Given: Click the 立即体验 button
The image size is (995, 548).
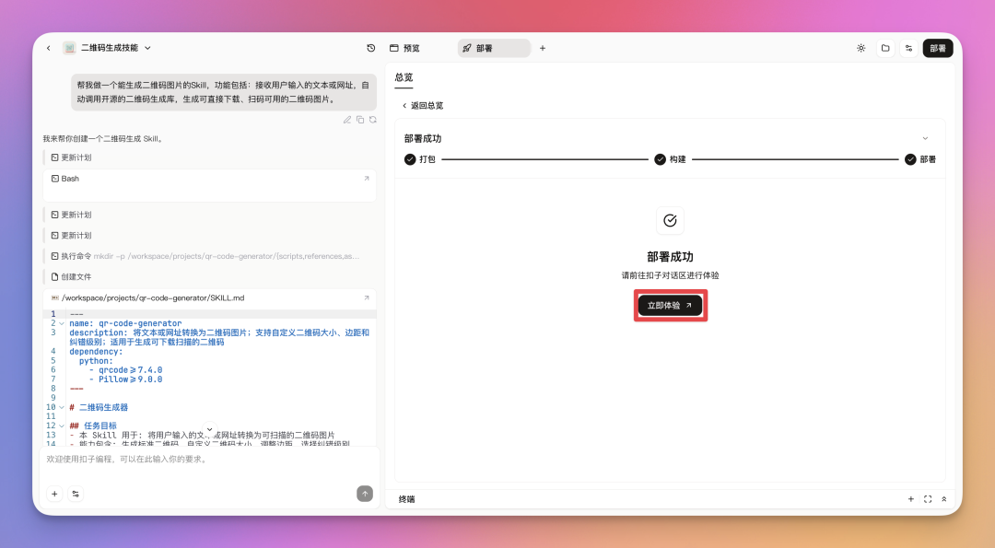Looking at the screenshot, I should pos(670,306).
